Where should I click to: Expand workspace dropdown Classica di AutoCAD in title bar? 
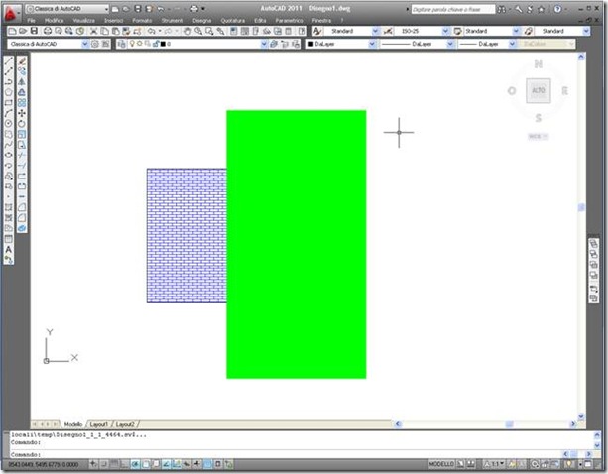point(106,9)
